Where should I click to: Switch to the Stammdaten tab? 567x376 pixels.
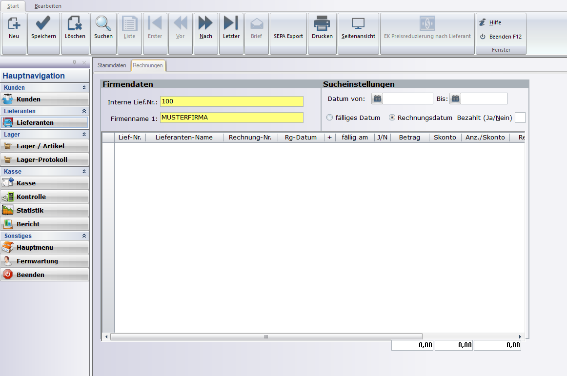tap(112, 65)
